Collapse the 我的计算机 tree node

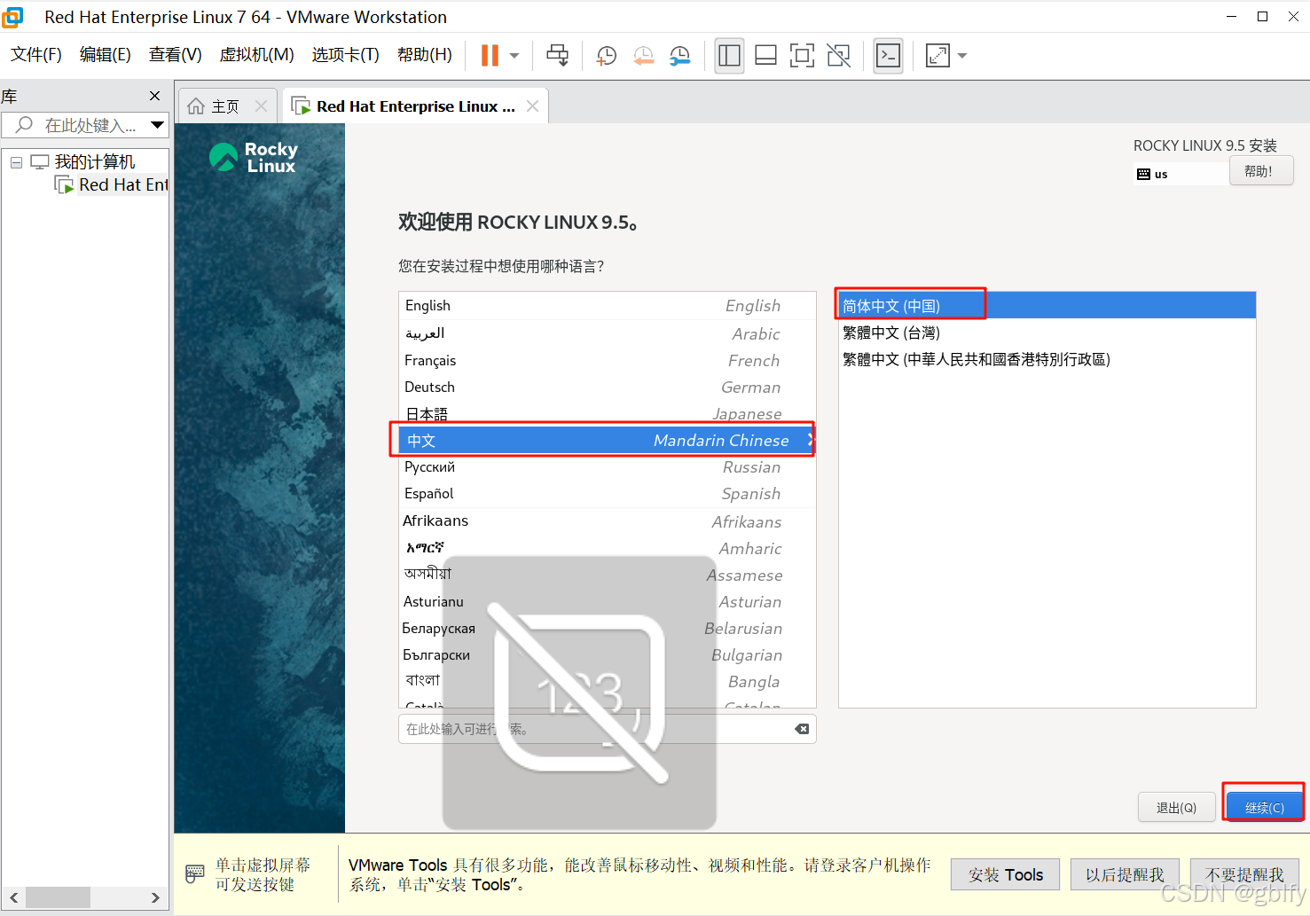(x=16, y=162)
